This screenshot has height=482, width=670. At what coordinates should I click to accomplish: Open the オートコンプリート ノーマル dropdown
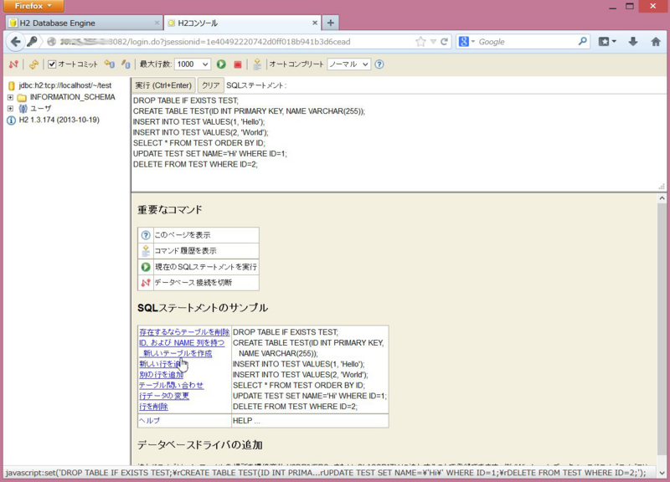(x=348, y=64)
